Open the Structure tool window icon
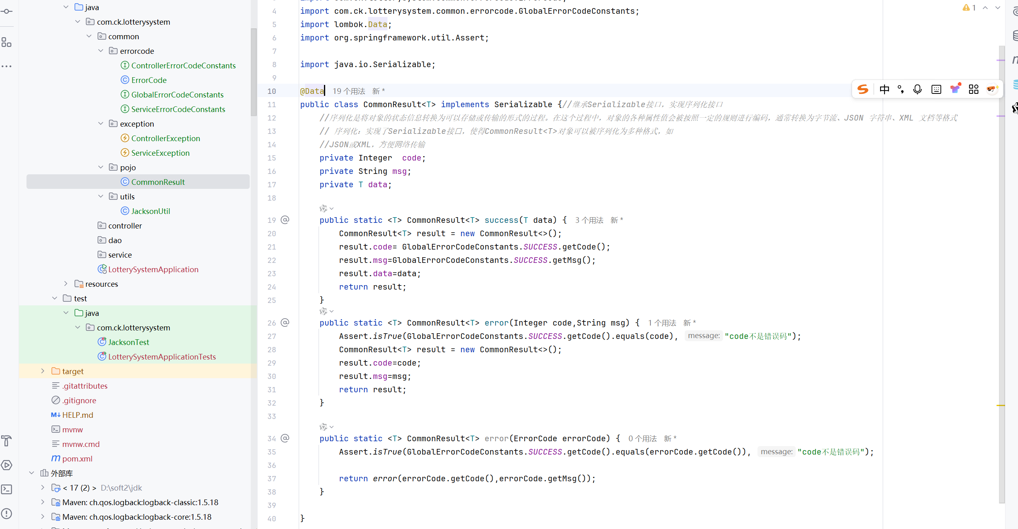 [x=6, y=42]
